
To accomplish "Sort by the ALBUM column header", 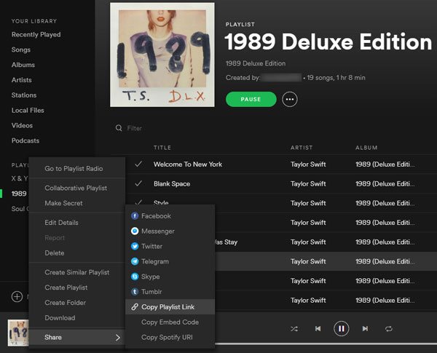I will (366, 148).
